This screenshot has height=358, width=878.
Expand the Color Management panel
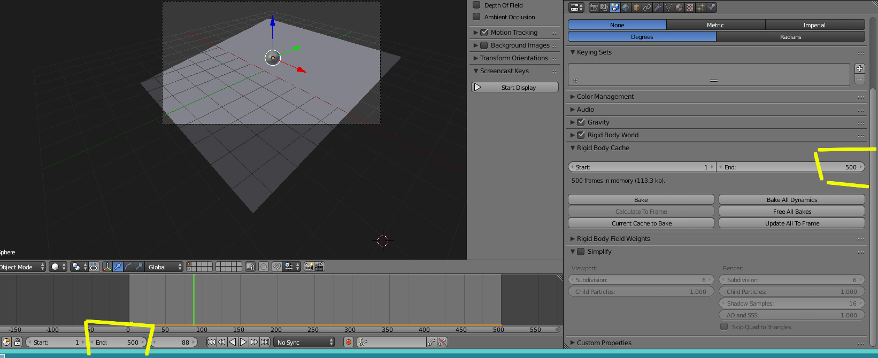(605, 97)
